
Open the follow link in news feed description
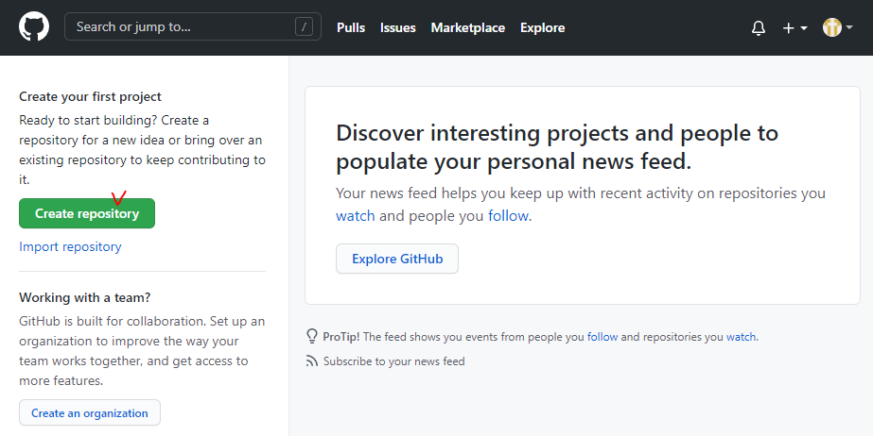pyautogui.click(x=508, y=215)
